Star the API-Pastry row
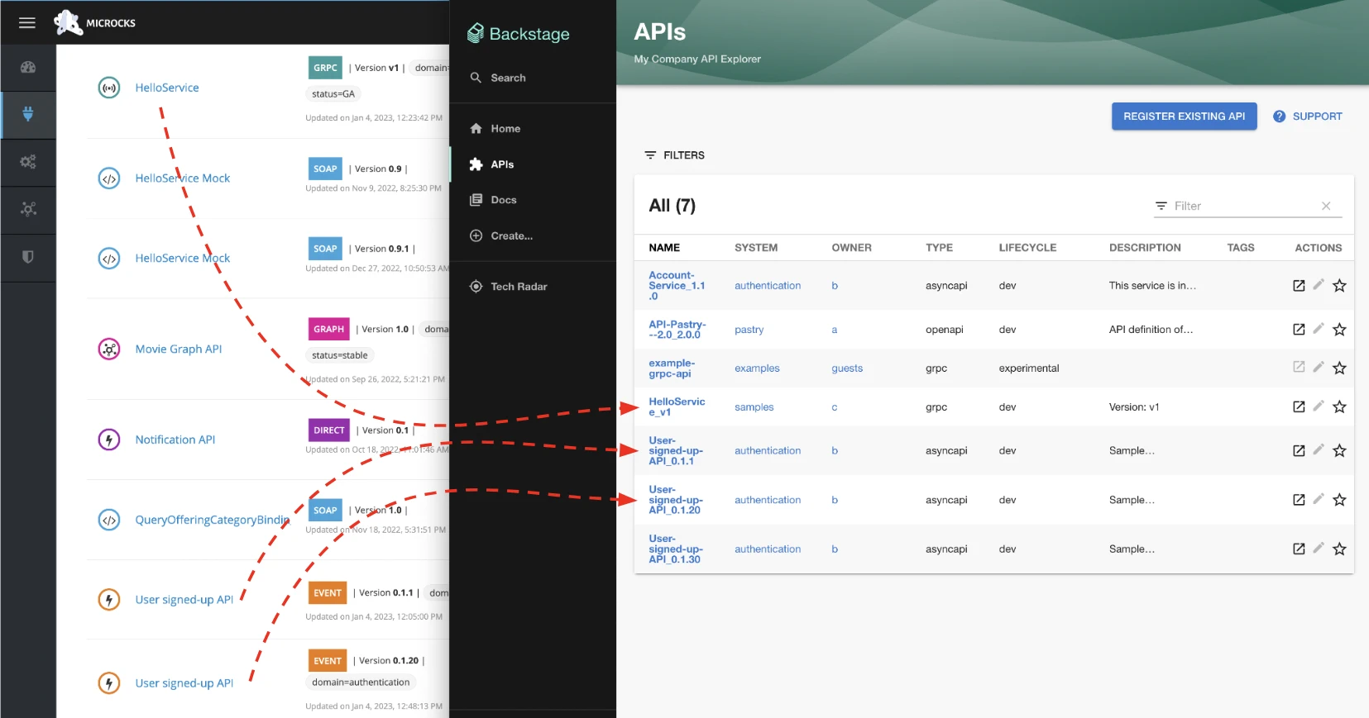Viewport: 1369px width, 718px height. (x=1339, y=330)
